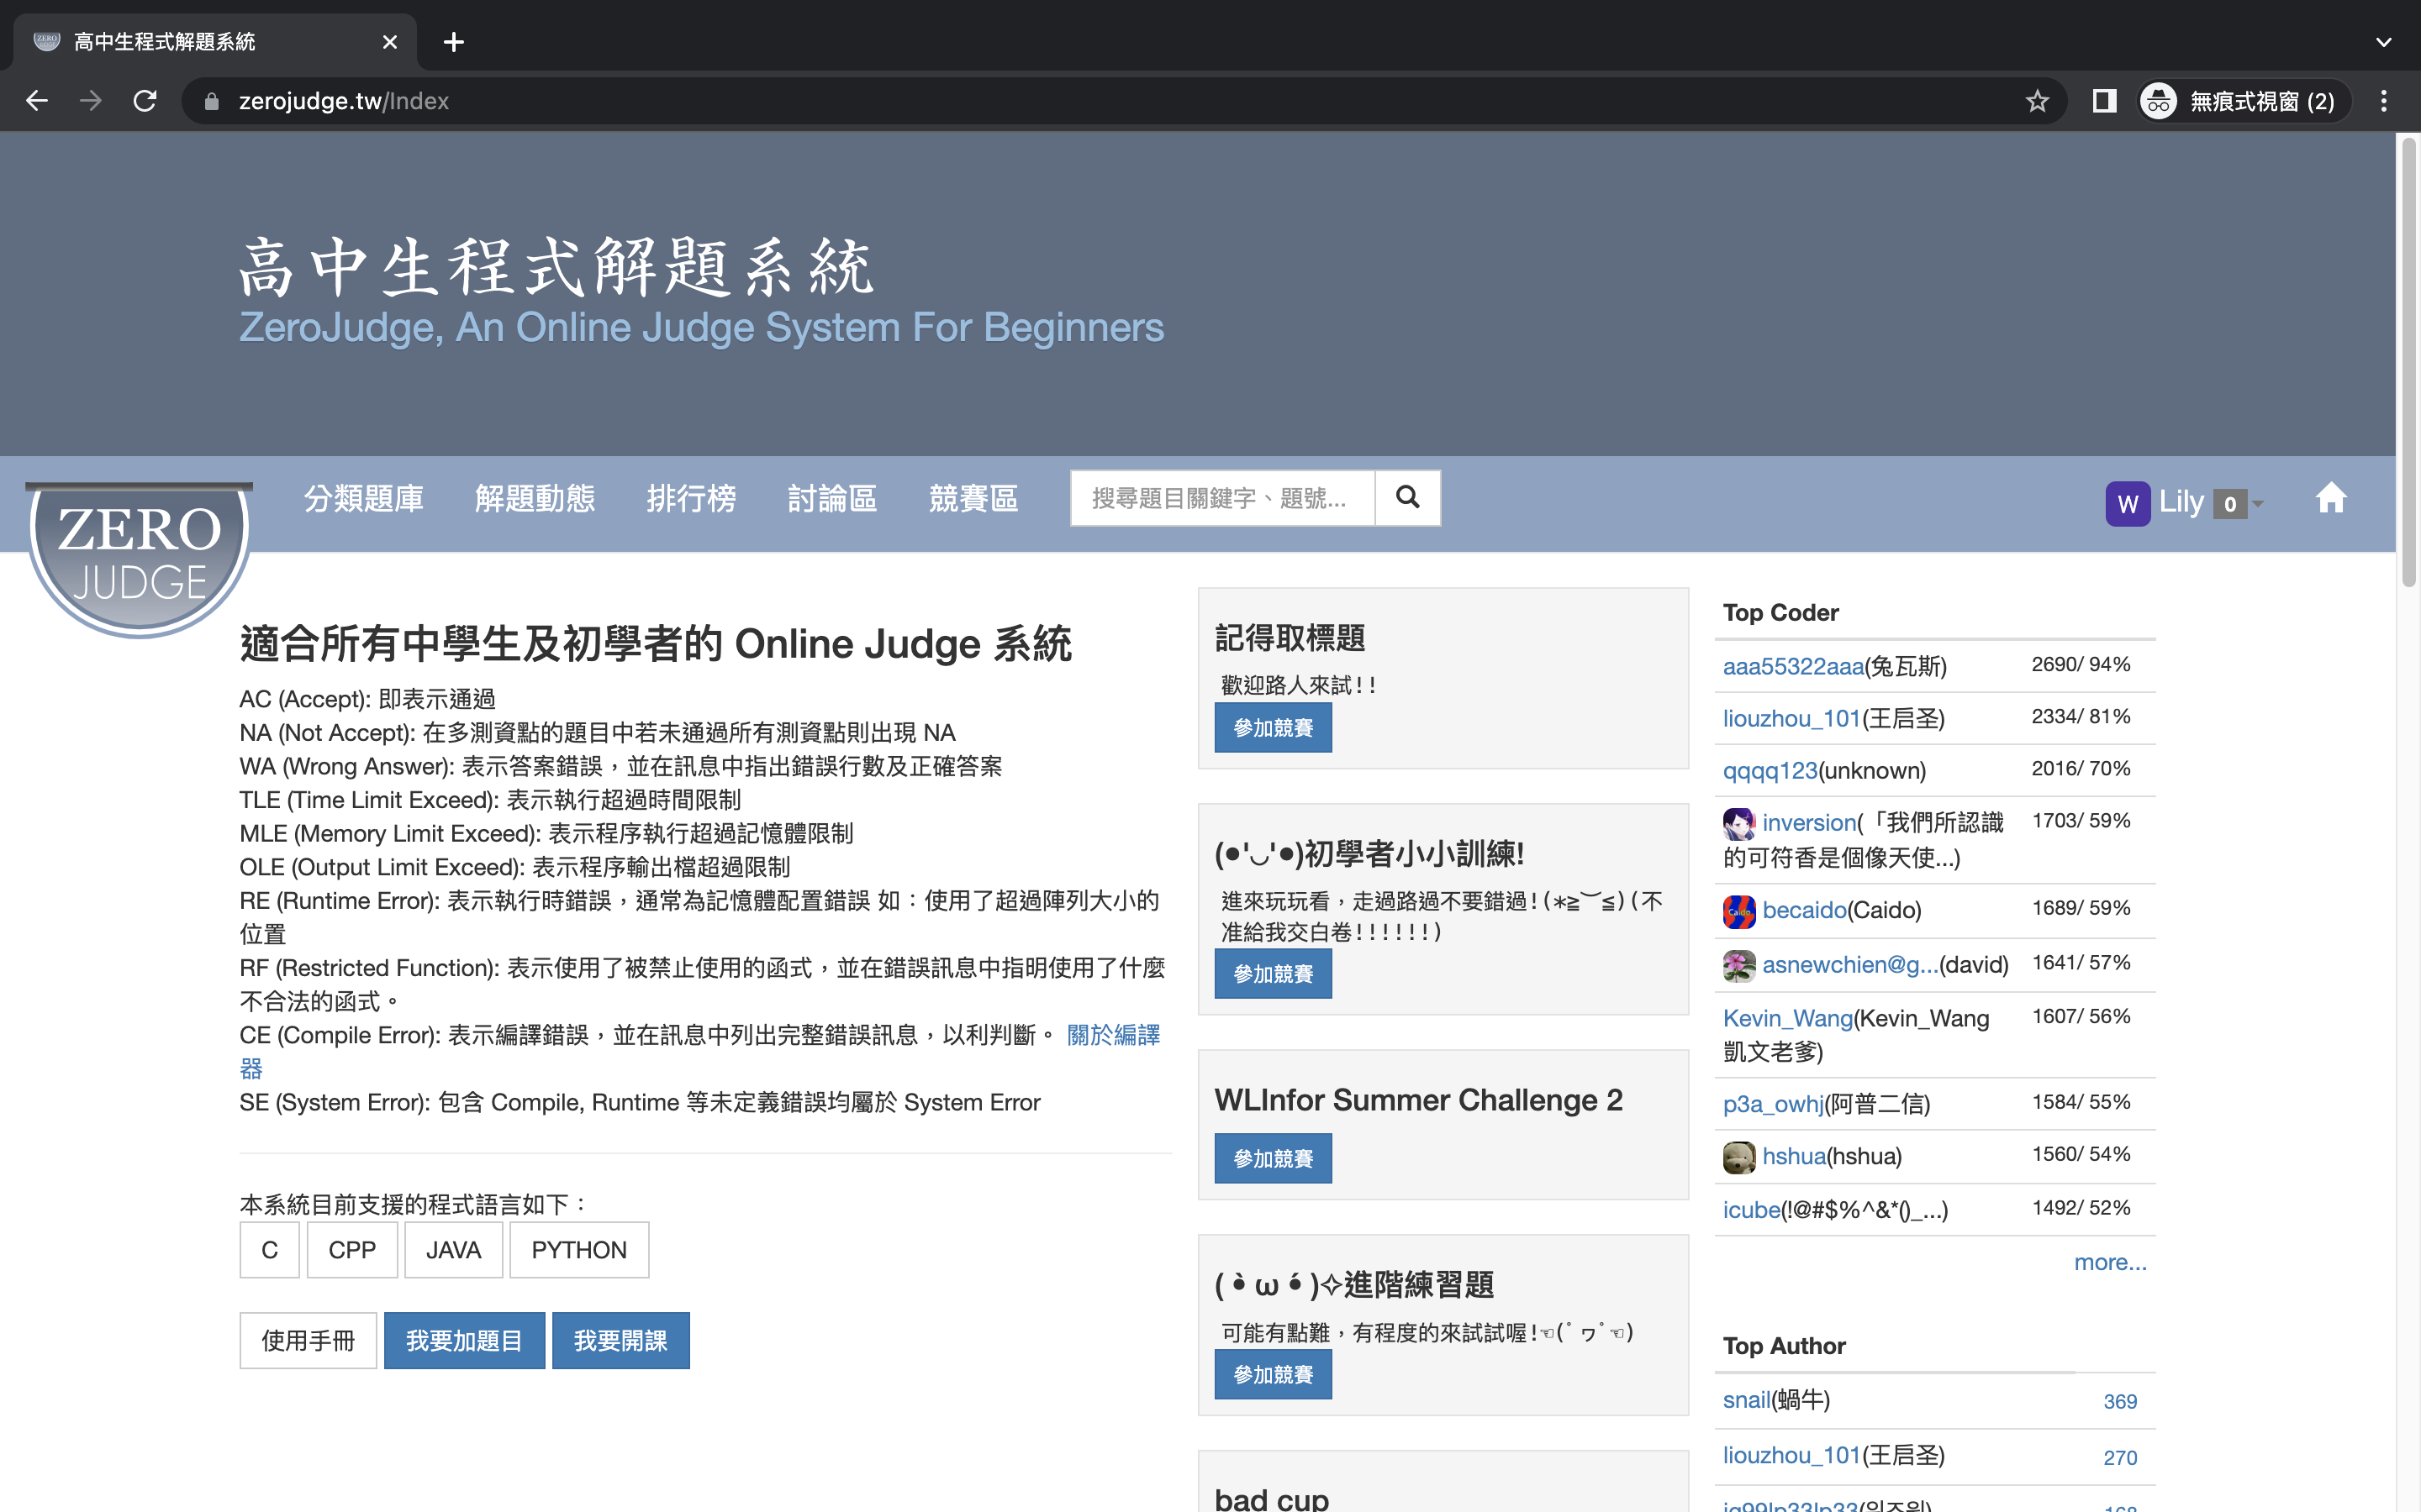Click 我要加題目 button

click(464, 1340)
